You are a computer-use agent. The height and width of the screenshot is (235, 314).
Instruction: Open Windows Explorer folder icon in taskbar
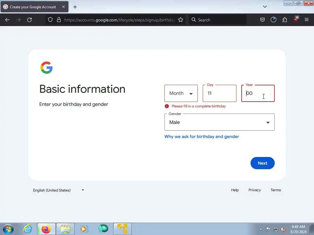[65, 229]
